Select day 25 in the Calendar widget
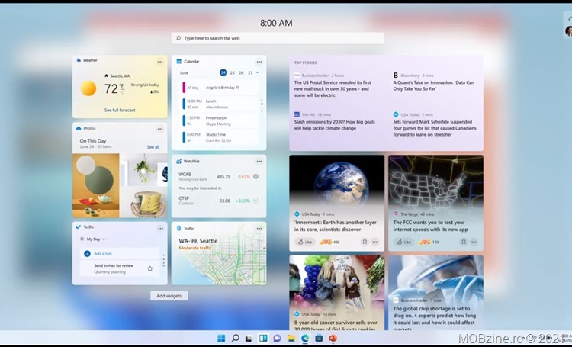The image size is (572, 347). coord(232,72)
